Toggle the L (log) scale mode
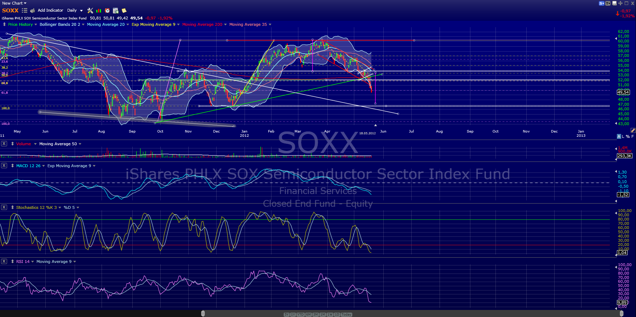Screen dimensions: 636x317 [623, 136]
